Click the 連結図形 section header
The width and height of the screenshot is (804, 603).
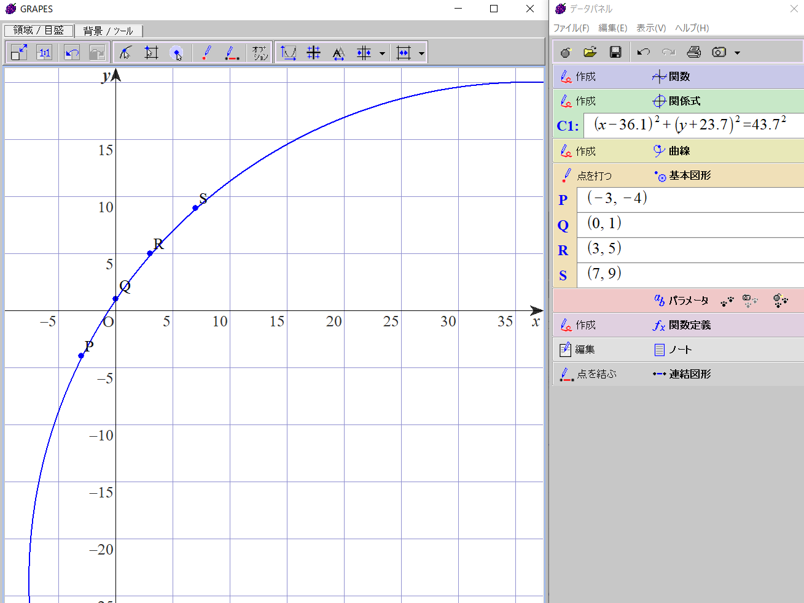click(682, 374)
